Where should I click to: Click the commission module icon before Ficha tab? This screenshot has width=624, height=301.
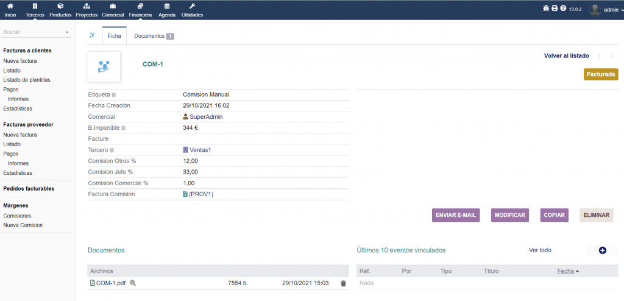click(x=93, y=35)
